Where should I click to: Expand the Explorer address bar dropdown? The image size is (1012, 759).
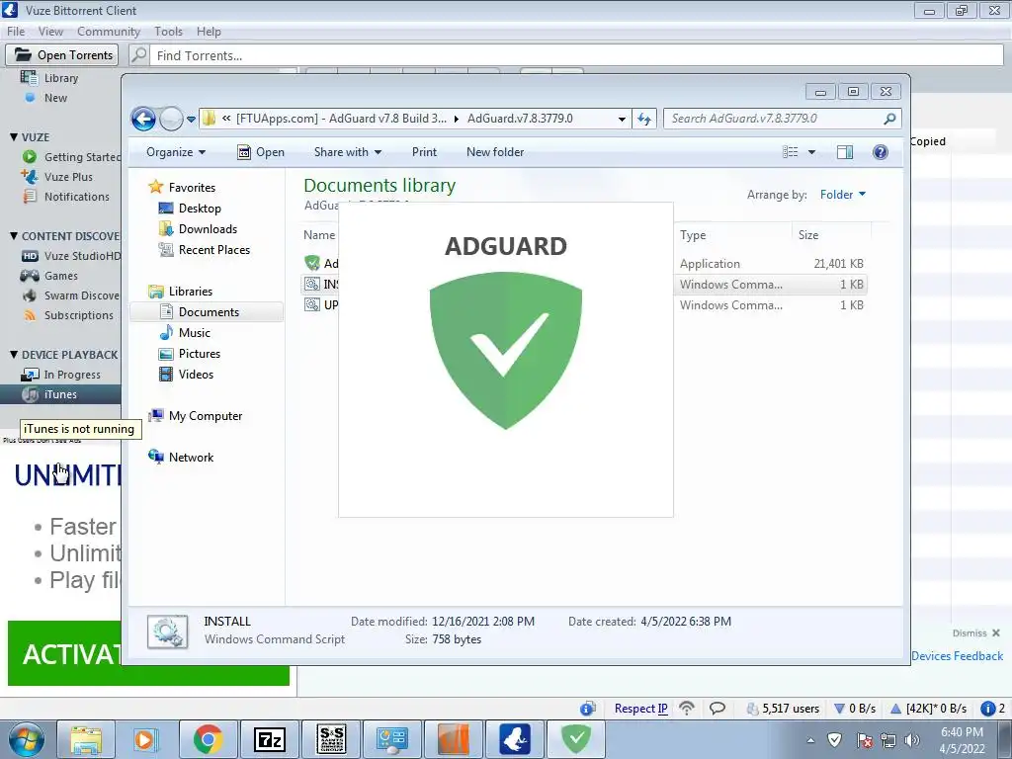click(x=622, y=119)
